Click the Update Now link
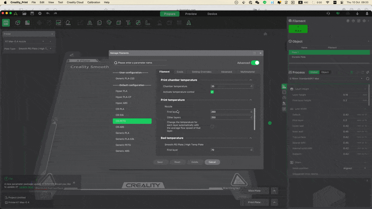 26,187
